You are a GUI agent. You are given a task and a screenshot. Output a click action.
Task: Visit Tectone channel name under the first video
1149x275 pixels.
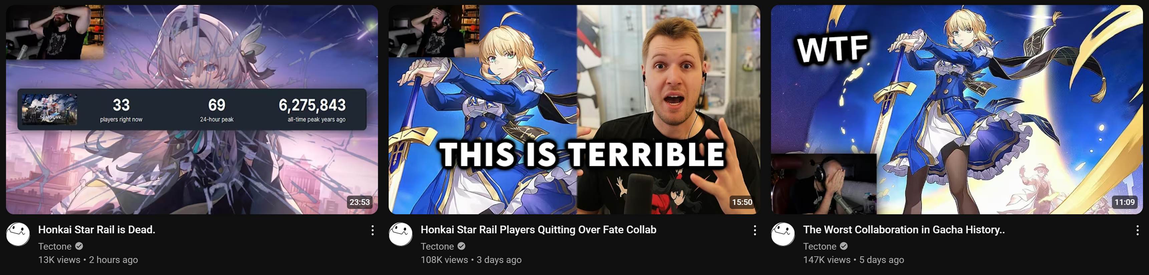(x=55, y=246)
